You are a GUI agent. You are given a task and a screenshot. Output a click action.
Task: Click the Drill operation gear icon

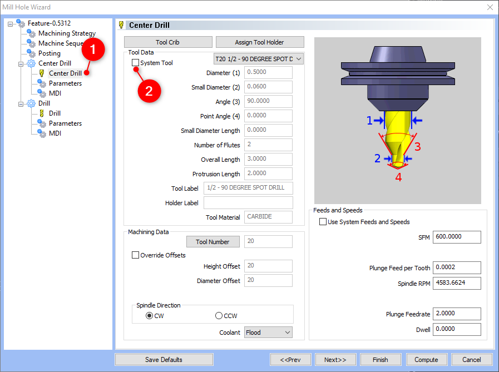[x=31, y=103]
